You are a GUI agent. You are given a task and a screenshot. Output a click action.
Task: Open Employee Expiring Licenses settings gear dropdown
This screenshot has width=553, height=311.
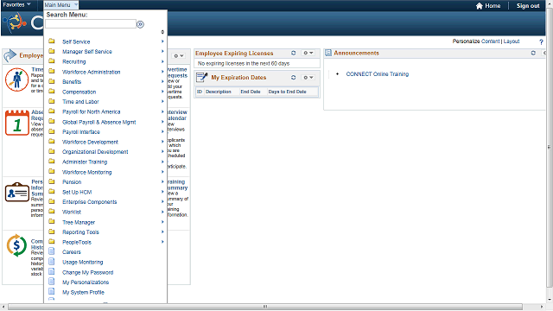coord(308,53)
